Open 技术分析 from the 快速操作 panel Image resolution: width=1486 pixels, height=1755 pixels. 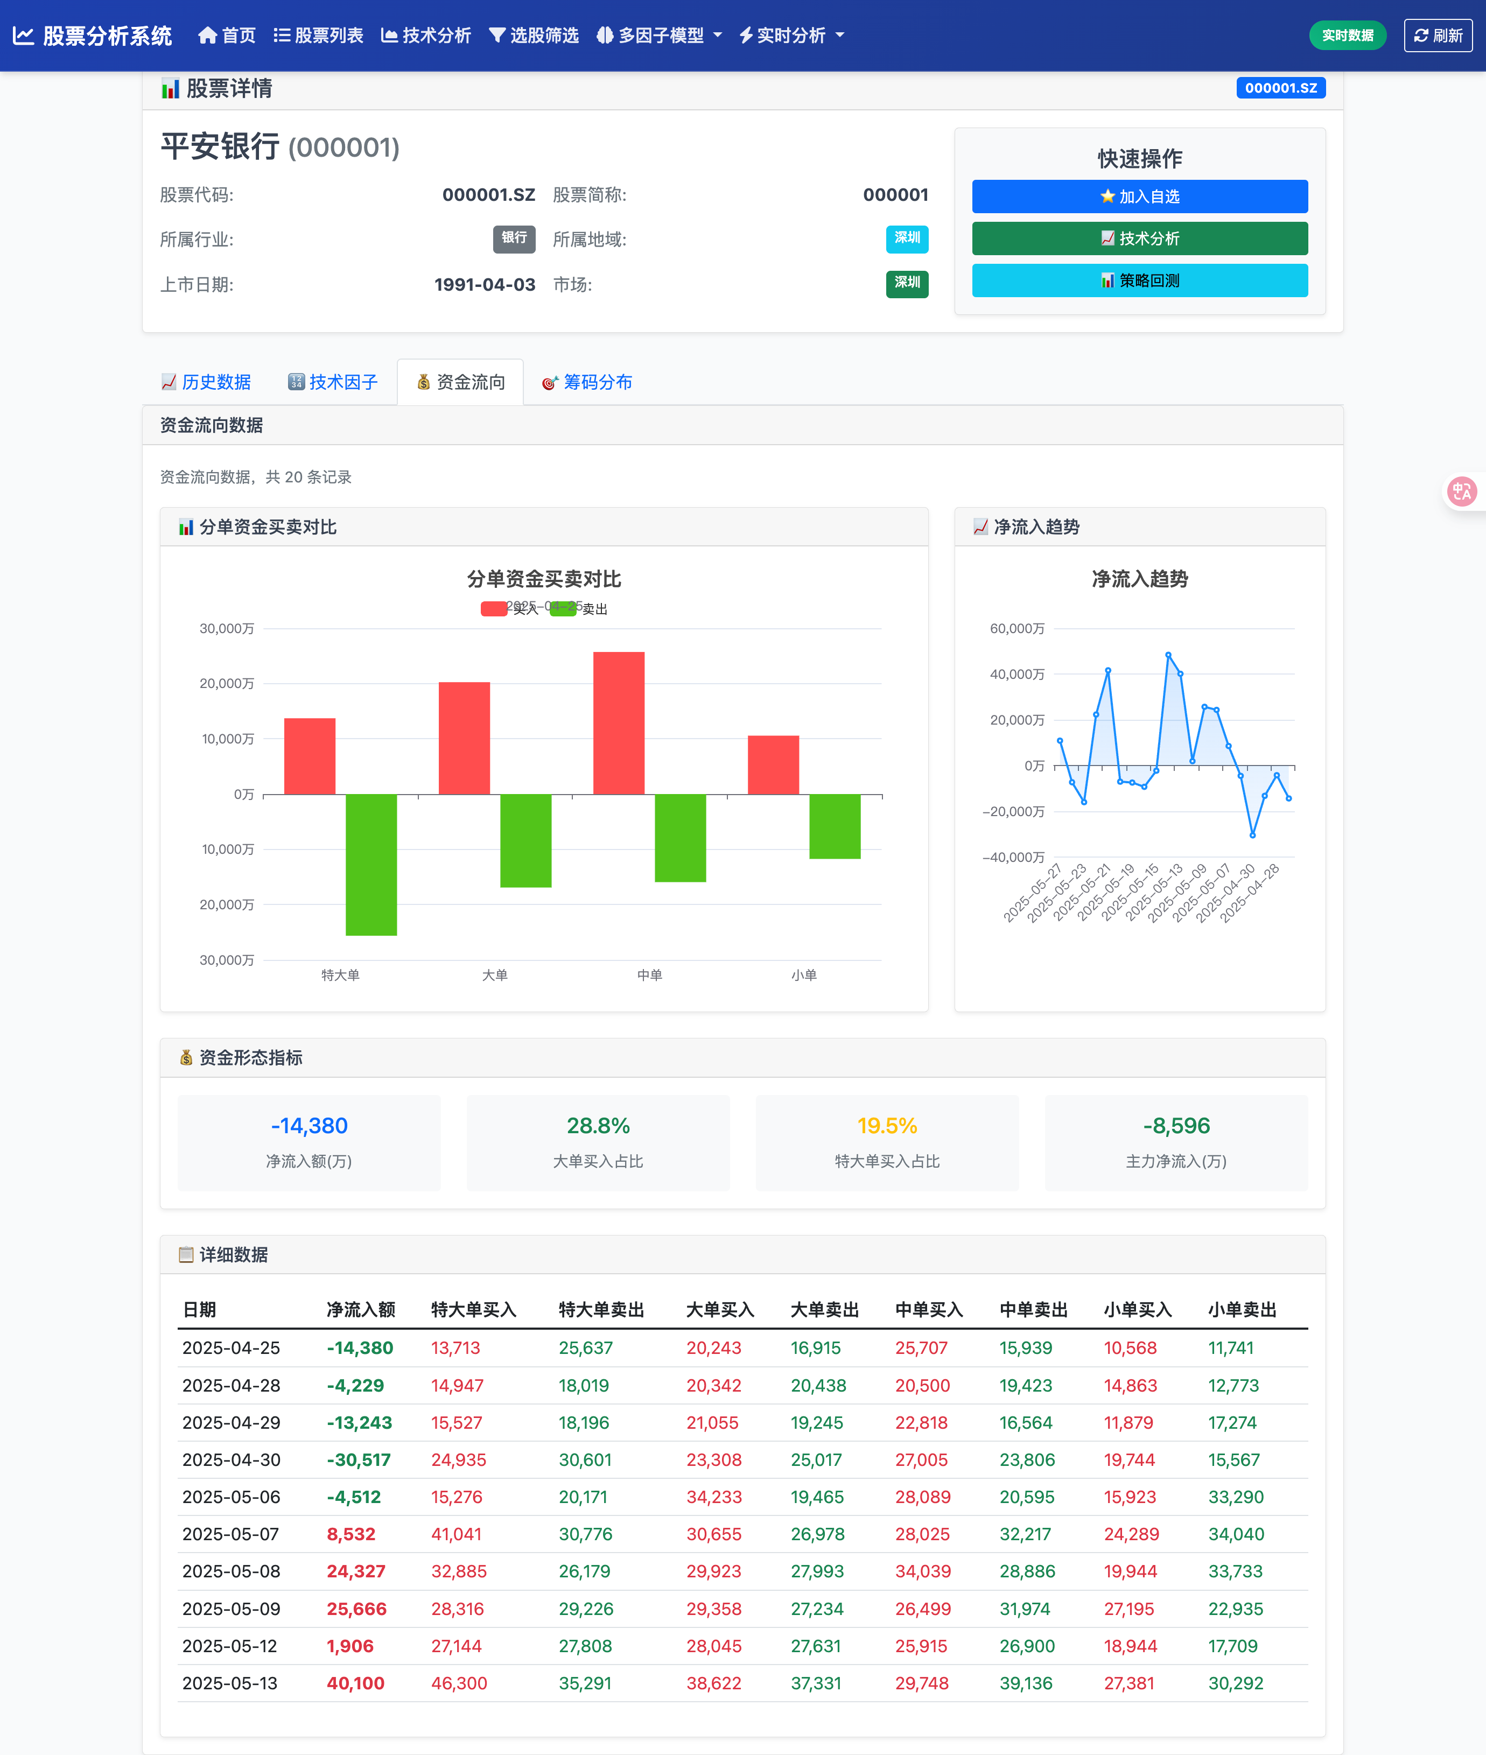[x=1140, y=238]
